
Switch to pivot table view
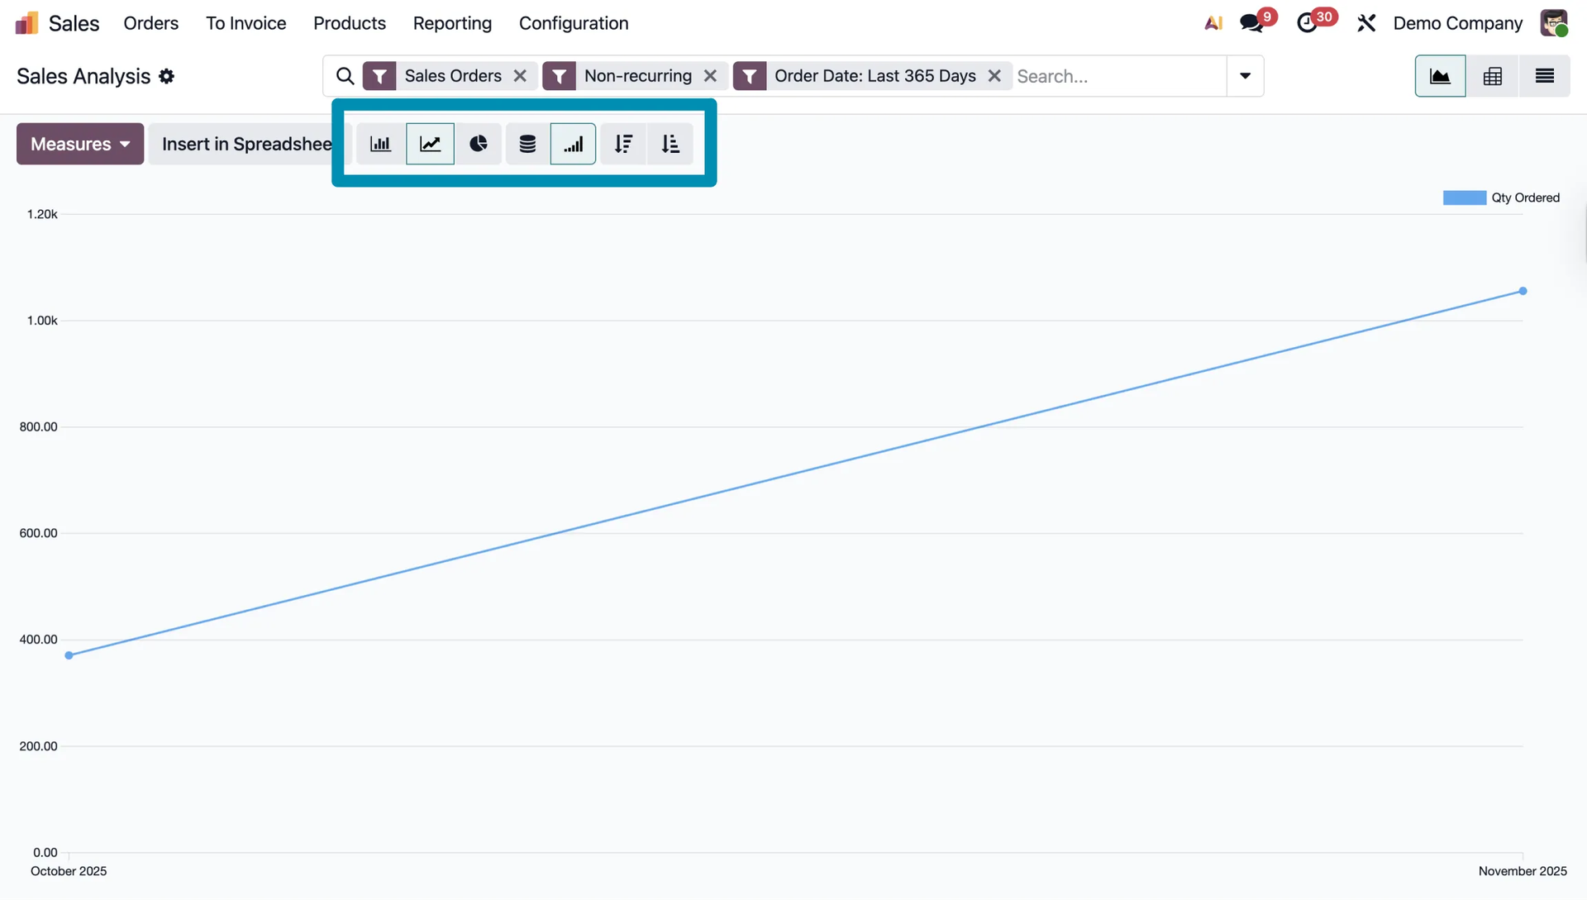1492,76
